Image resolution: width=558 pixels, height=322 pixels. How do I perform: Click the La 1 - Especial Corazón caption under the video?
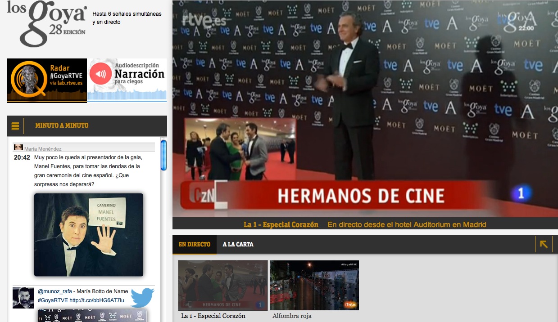point(281,224)
